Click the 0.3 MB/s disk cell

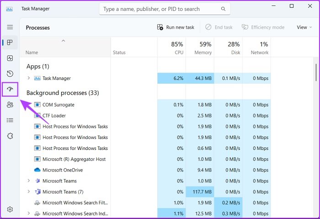(228, 214)
